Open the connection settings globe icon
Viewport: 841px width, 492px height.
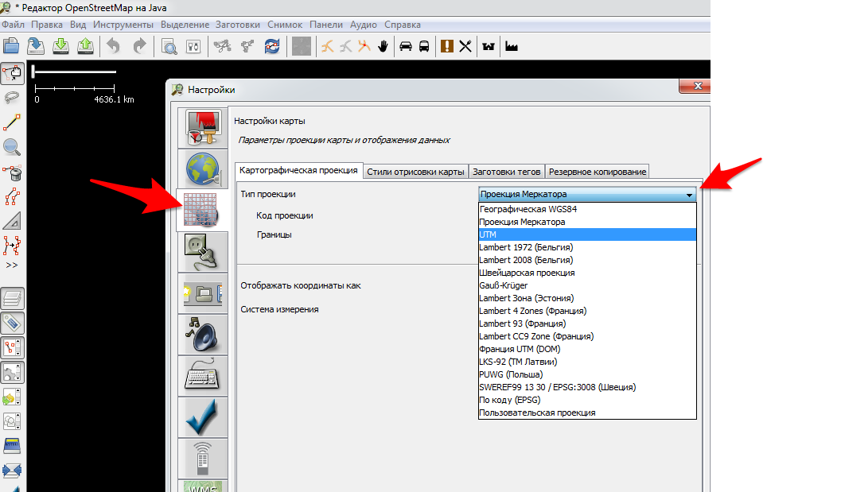point(202,169)
